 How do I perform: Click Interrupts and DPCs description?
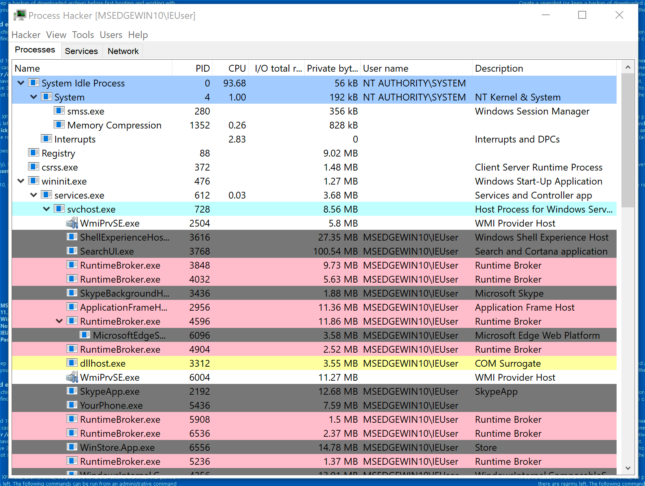click(x=517, y=139)
